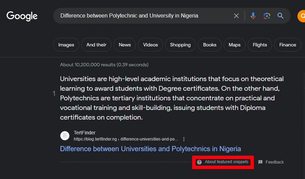Image resolution: width=305 pixels, height=179 pixels.
Task: Open 'Difference between Universities and Polytechnics in Nigeria' link
Action: click(x=150, y=149)
